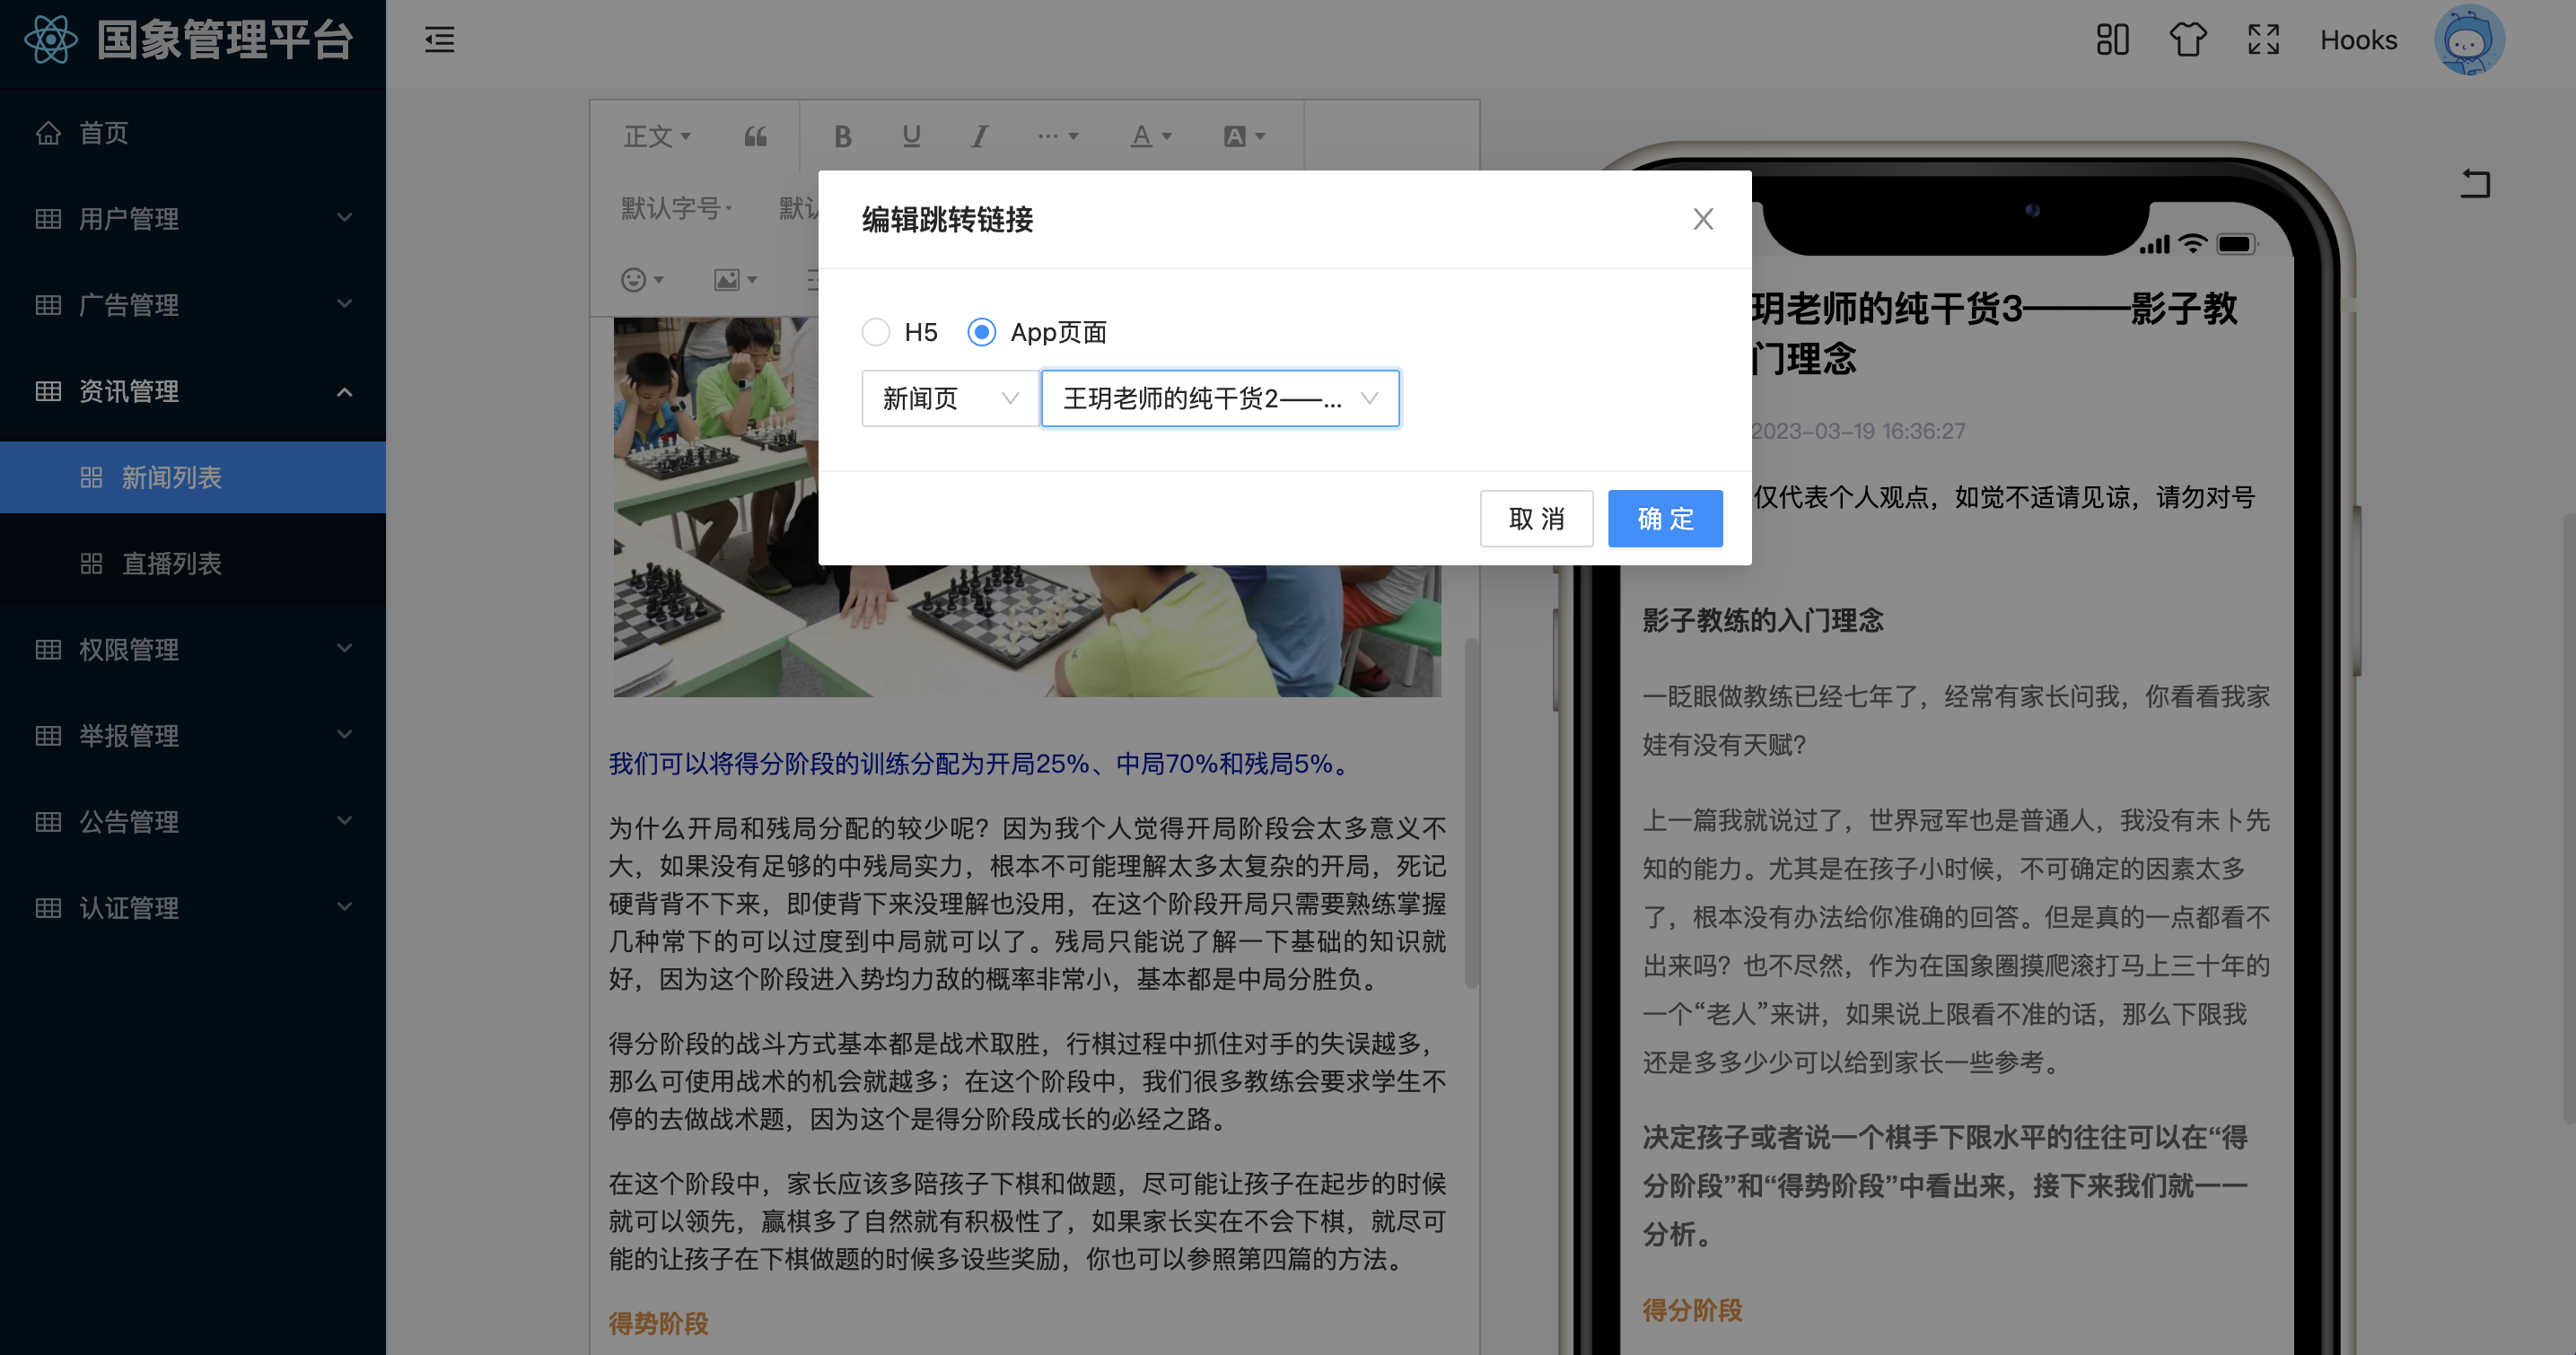The height and width of the screenshot is (1355, 2576).
Task: Open the more text styles ellipsis menu
Action: 1057,136
